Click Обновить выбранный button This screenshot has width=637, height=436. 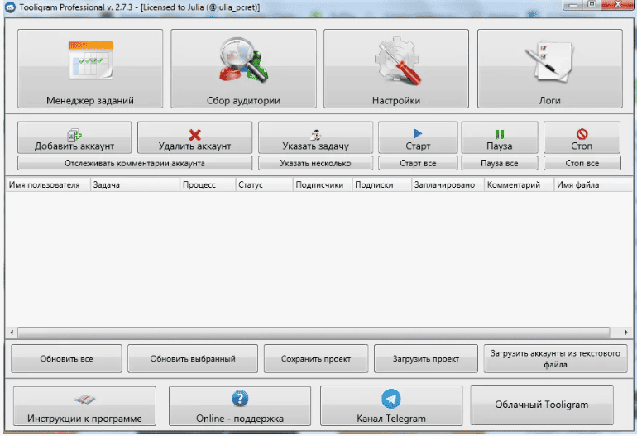(x=193, y=359)
